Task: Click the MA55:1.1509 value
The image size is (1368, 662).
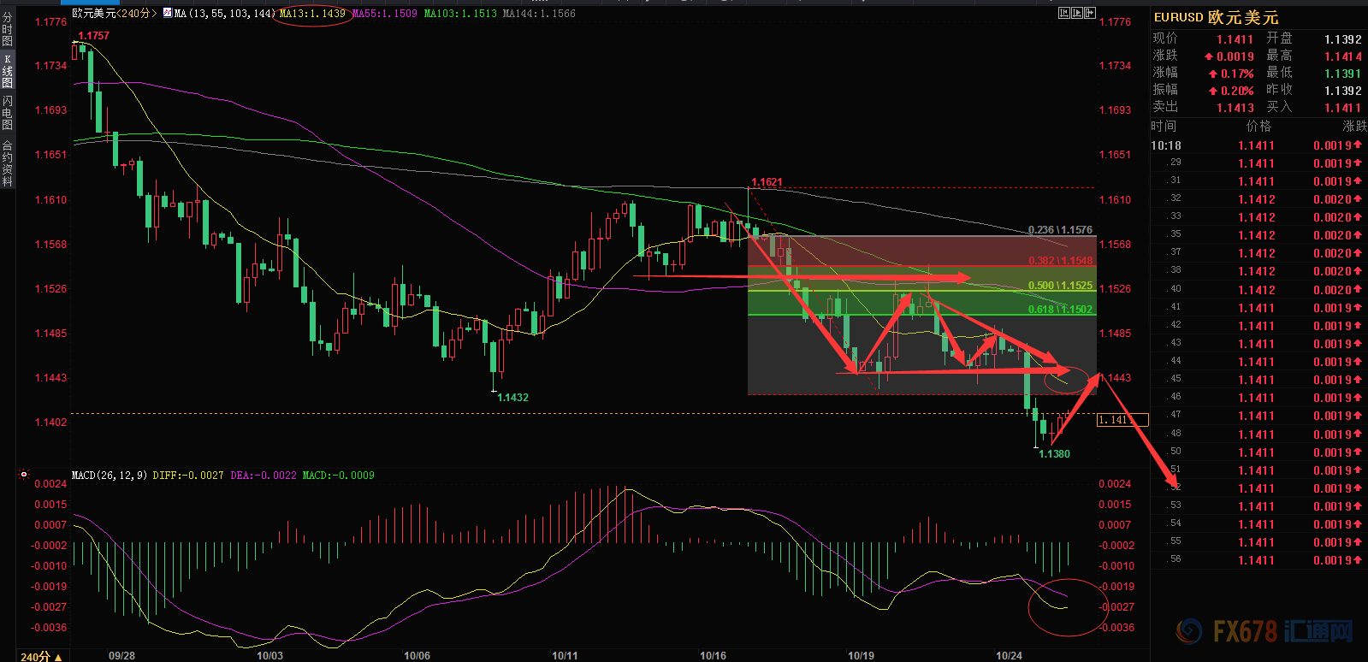Action: pyautogui.click(x=385, y=13)
